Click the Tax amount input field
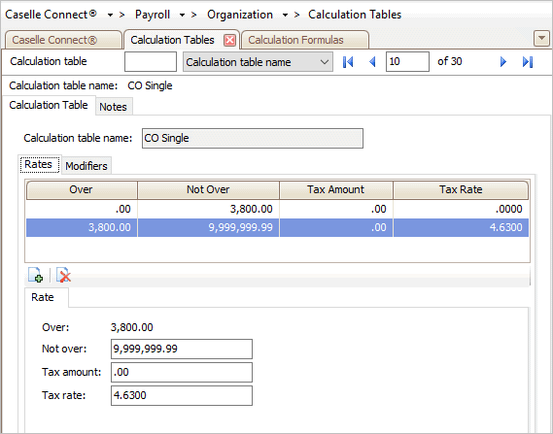This screenshot has height=434, width=553. click(x=182, y=372)
